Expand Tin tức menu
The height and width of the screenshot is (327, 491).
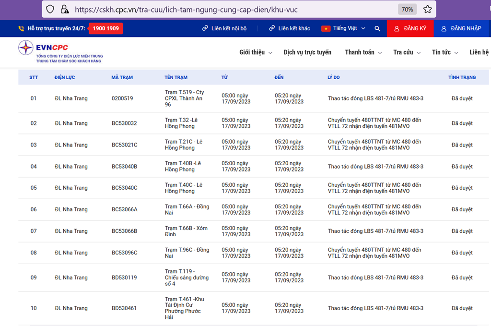click(445, 52)
